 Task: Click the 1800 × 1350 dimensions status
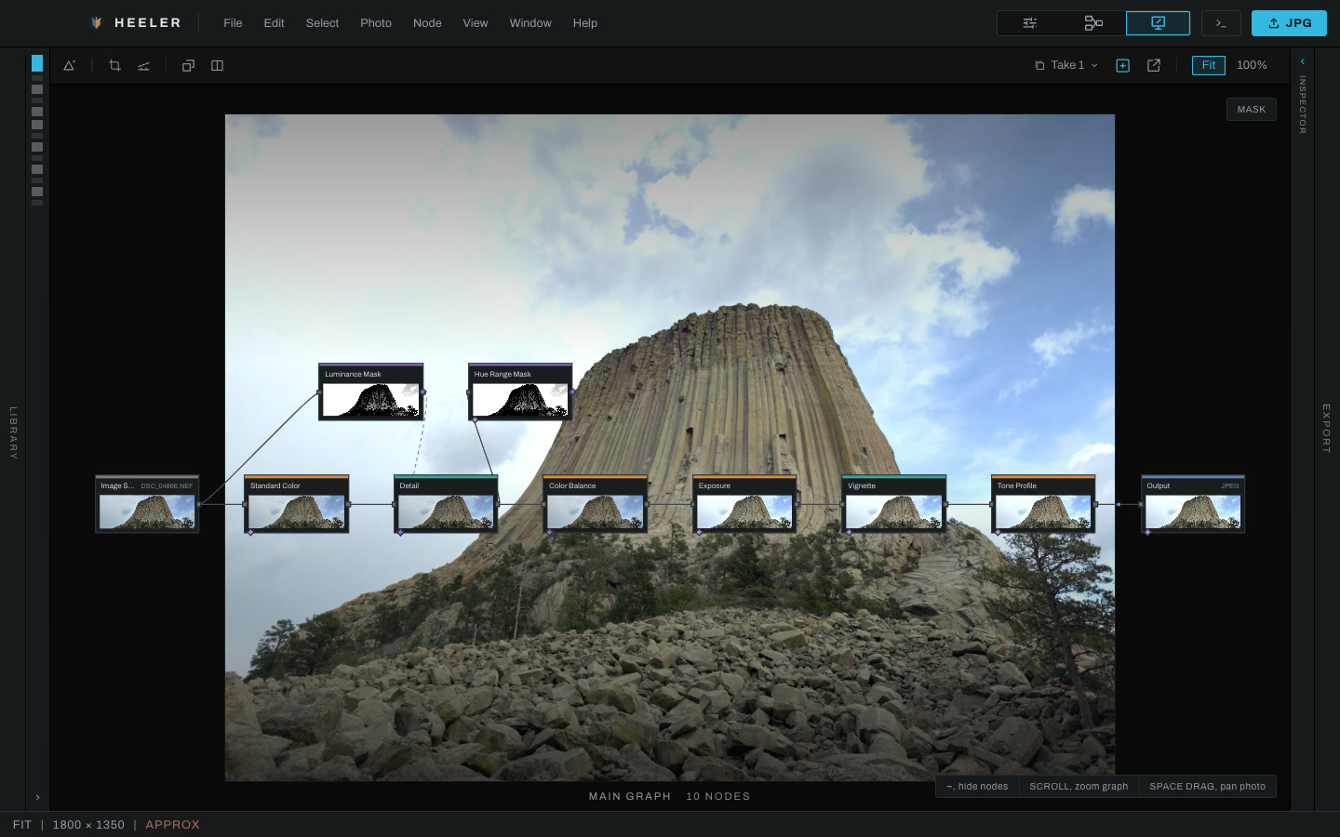tap(88, 825)
